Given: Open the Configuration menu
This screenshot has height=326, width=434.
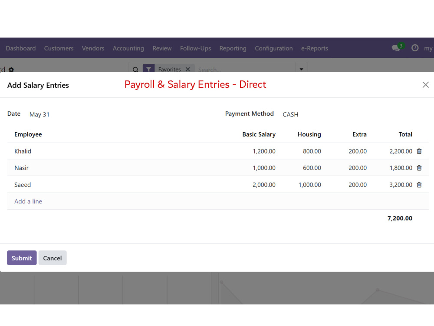Looking at the screenshot, I should pyautogui.click(x=274, y=48).
